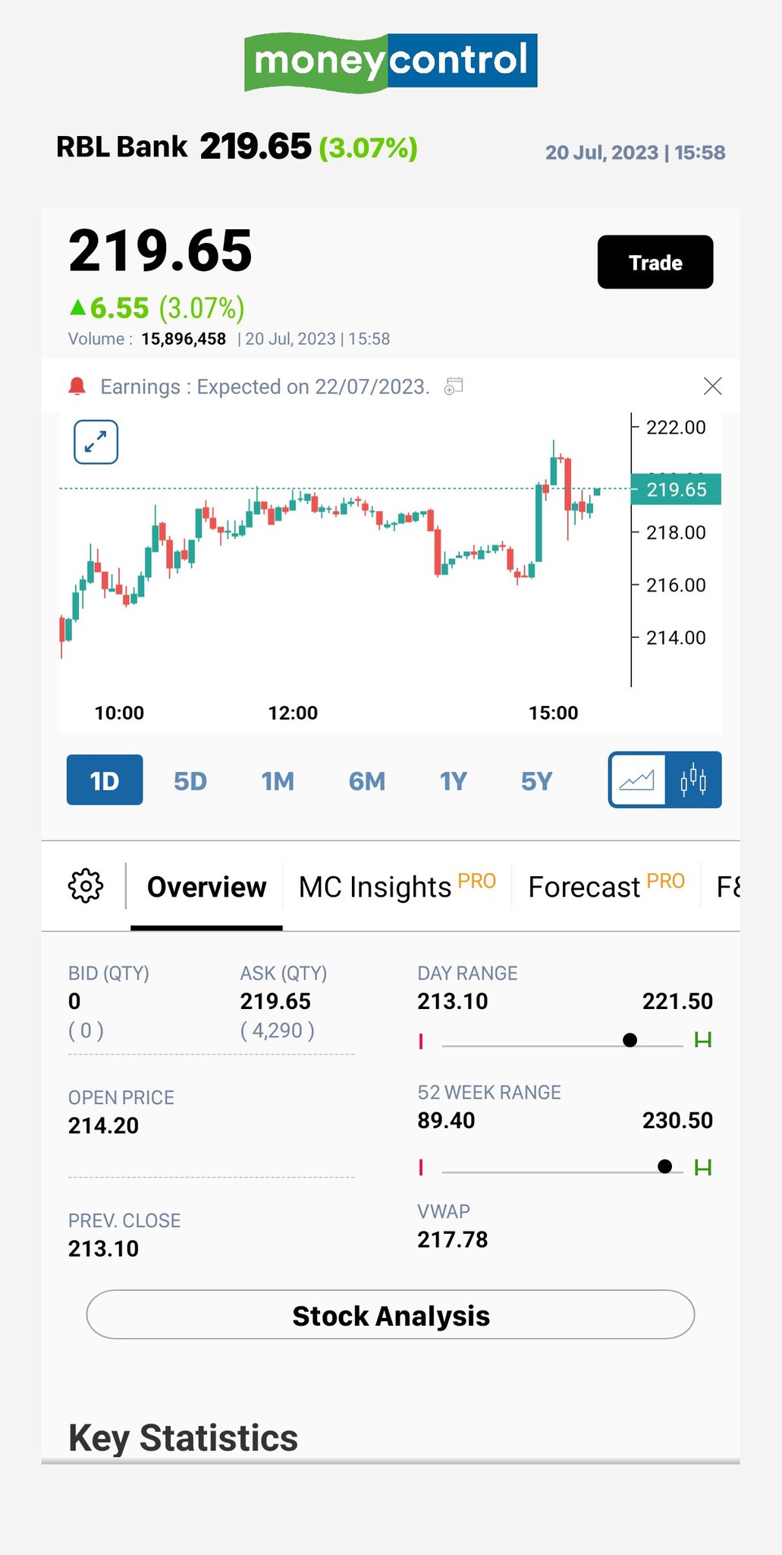
Task: Dismiss the earnings notification banner
Action: point(712,386)
